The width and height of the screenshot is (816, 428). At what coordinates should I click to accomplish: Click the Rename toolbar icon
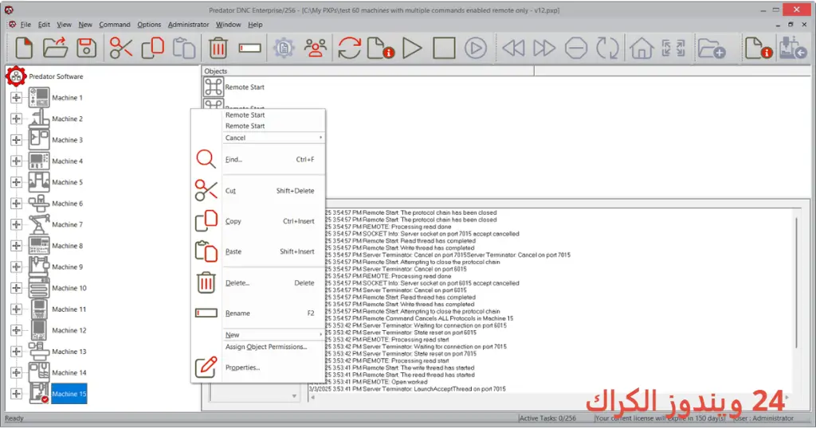pyautogui.click(x=249, y=49)
